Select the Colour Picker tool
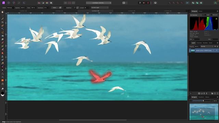Screen dimensions: 219x123 click(x=2, y=19)
